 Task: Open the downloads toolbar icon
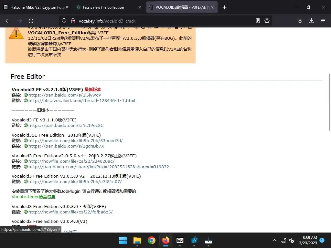click(x=311, y=21)
